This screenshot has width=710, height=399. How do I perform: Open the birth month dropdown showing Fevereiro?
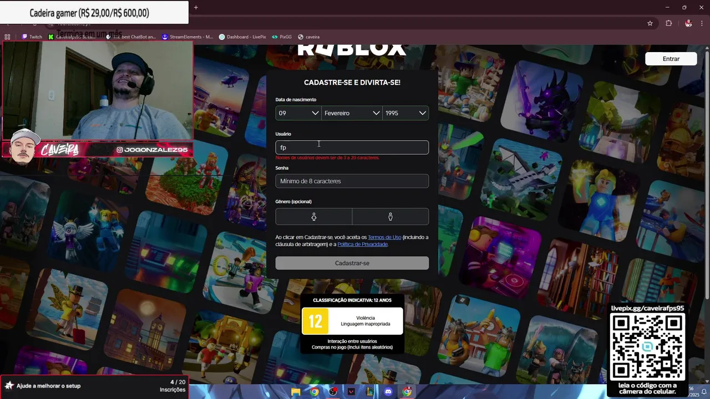[x=352, y=113]
